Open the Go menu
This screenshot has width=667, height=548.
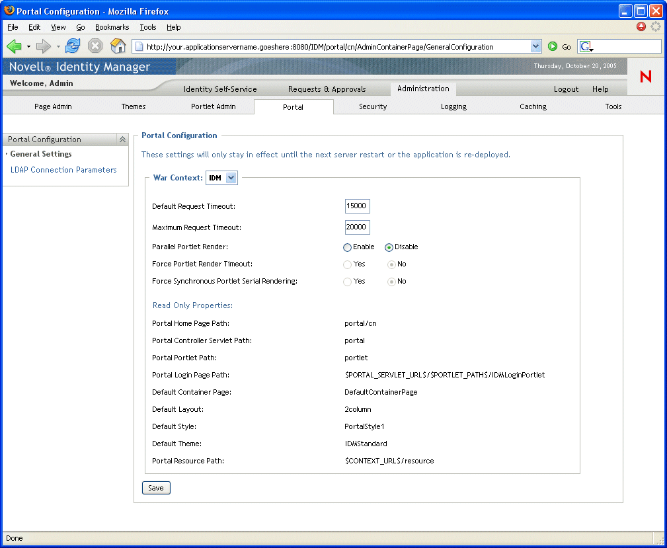pos(81,27)
